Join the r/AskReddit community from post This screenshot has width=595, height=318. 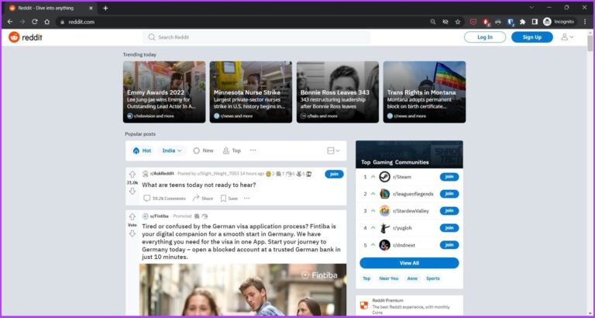(335, 174)
